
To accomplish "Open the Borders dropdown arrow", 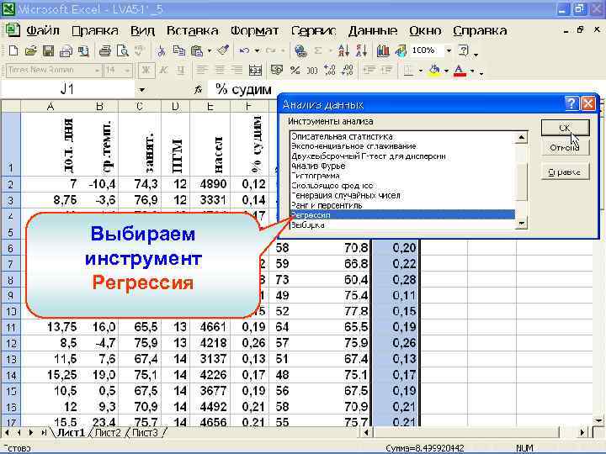I will (420, 71).
